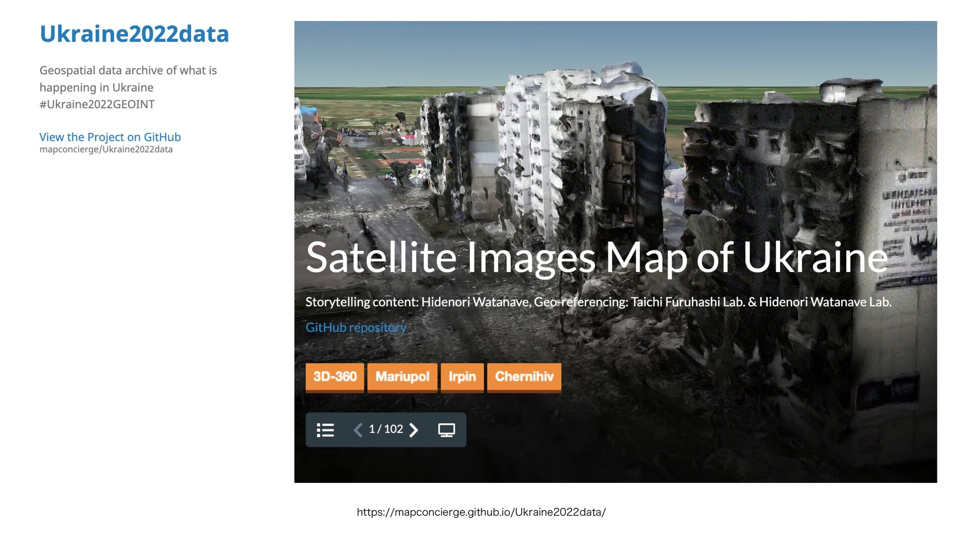Viewport: 963px width, 541px height.
Task: Open the slide list menu icon
Action: [x=325, y=430]
